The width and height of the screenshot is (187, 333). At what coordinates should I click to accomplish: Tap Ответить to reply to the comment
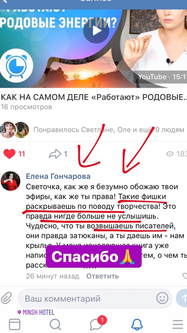pos(103,276)
